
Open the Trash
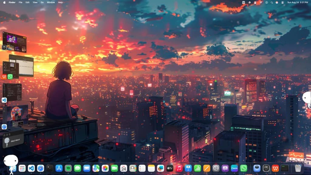pos(298,168)
